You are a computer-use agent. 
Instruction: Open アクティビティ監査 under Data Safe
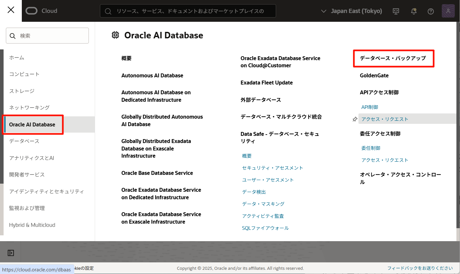tap(263, 216)
